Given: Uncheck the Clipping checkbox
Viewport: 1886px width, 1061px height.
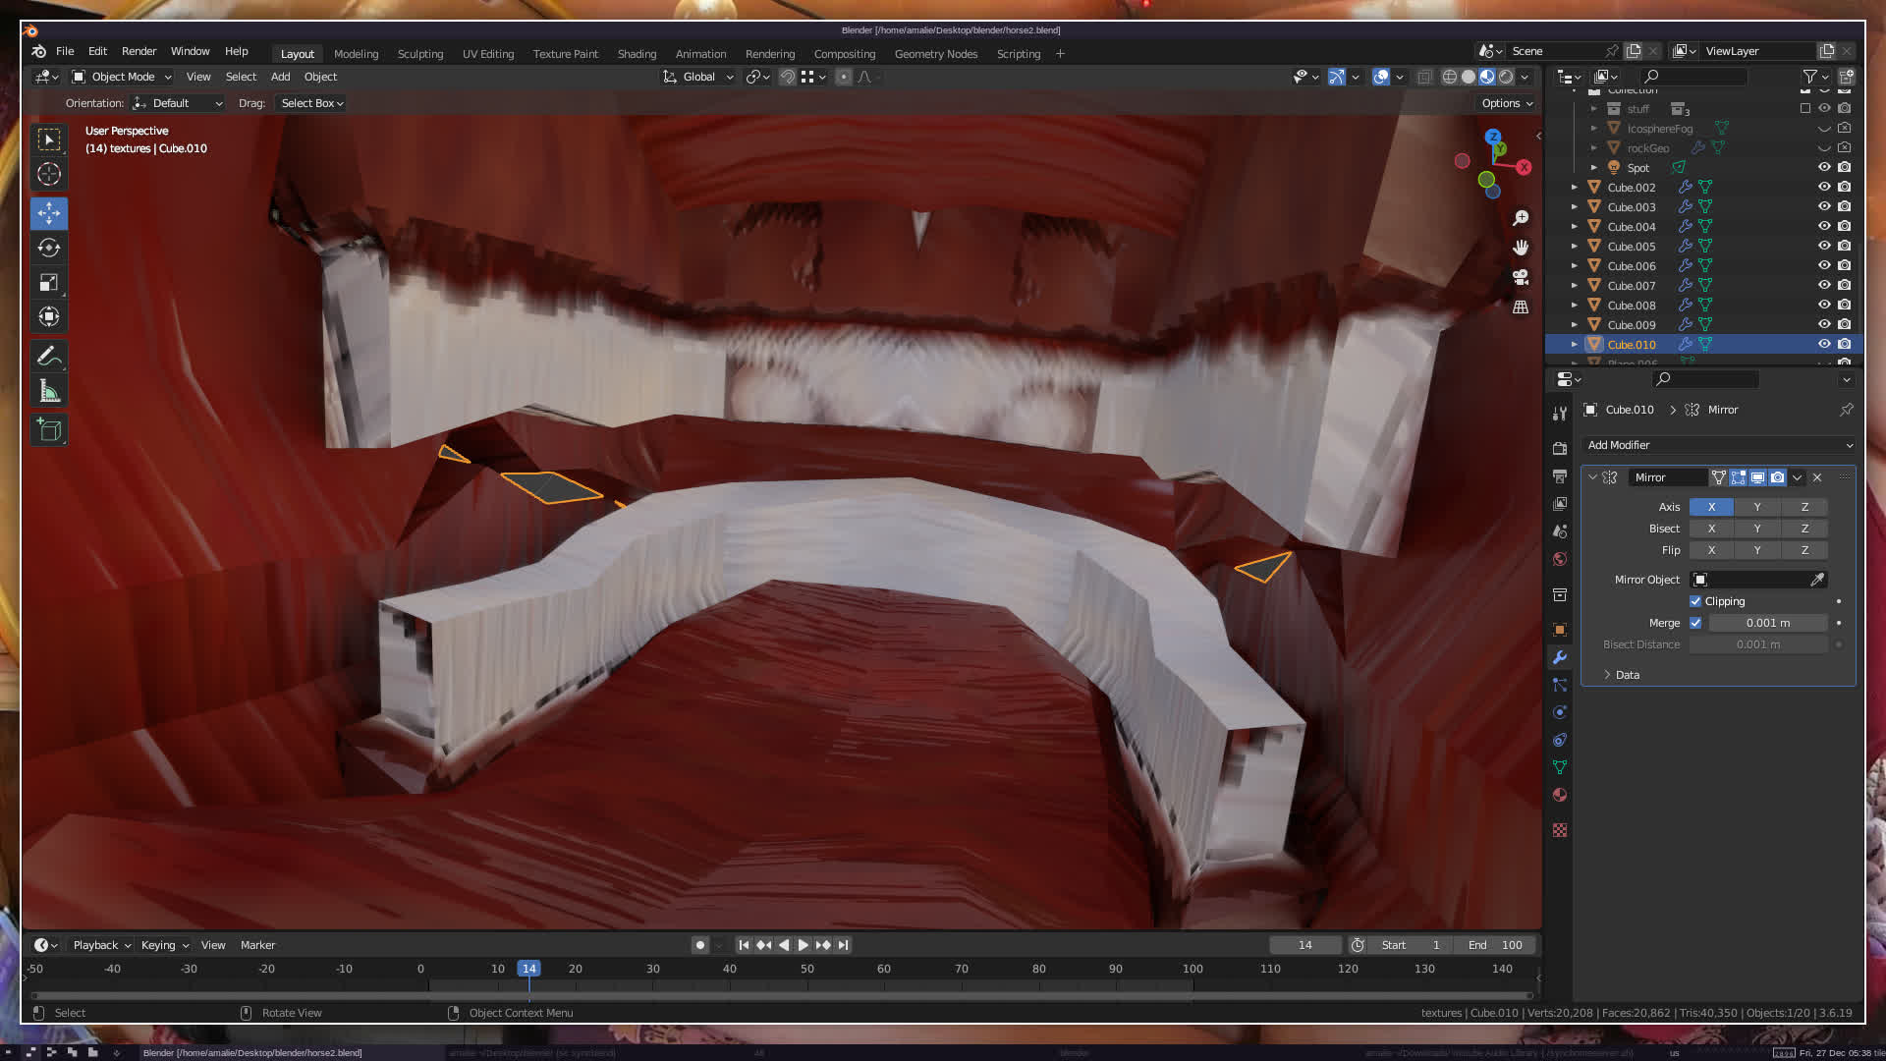Looking at the screenshot, I should [1695, 601].
